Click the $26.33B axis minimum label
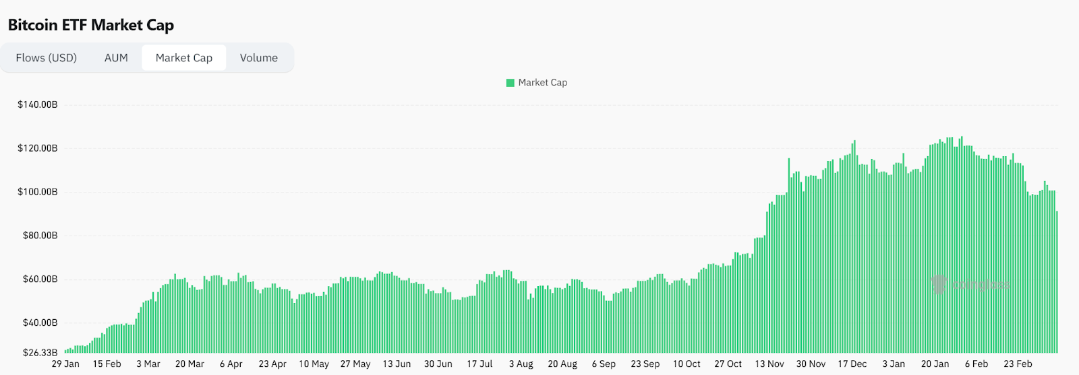 (x=40, y=352)
